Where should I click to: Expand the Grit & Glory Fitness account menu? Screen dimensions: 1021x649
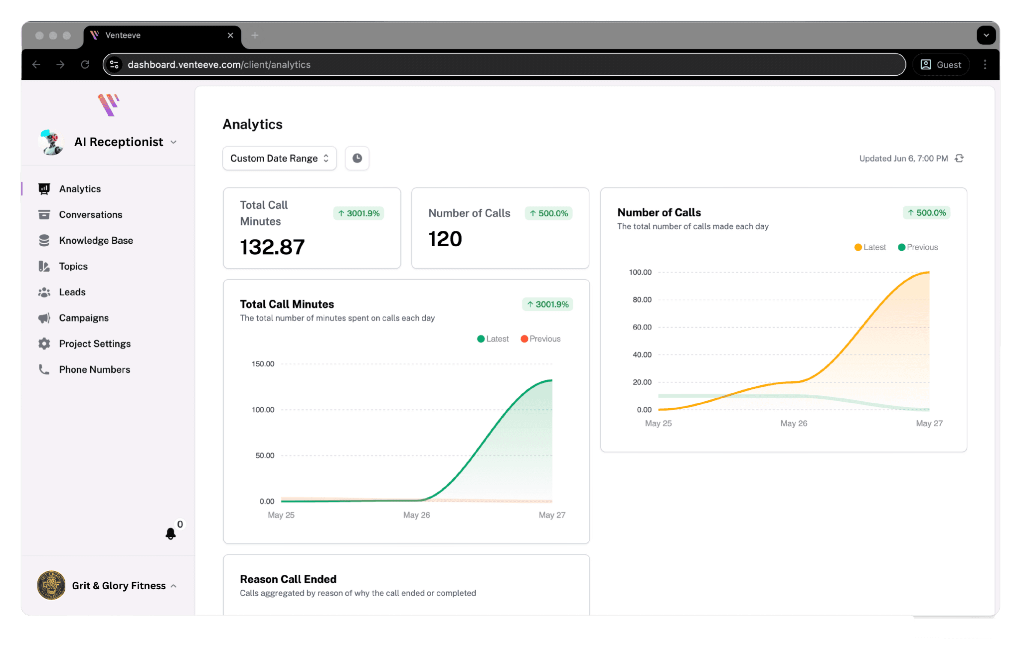coord(119,586)
